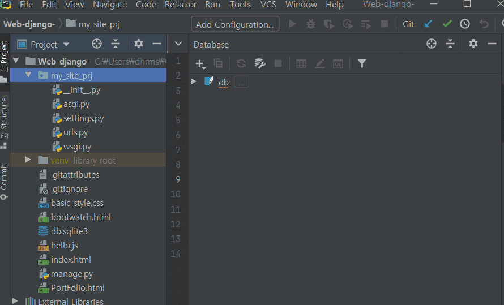Open the Project view dropdown
Screen dimensions: 504x305
click(x=66, y=44)
